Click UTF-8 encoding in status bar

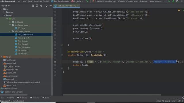click(x=180, y=101)
